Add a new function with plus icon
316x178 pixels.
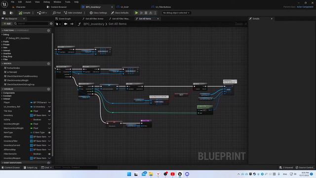point(48,31)
